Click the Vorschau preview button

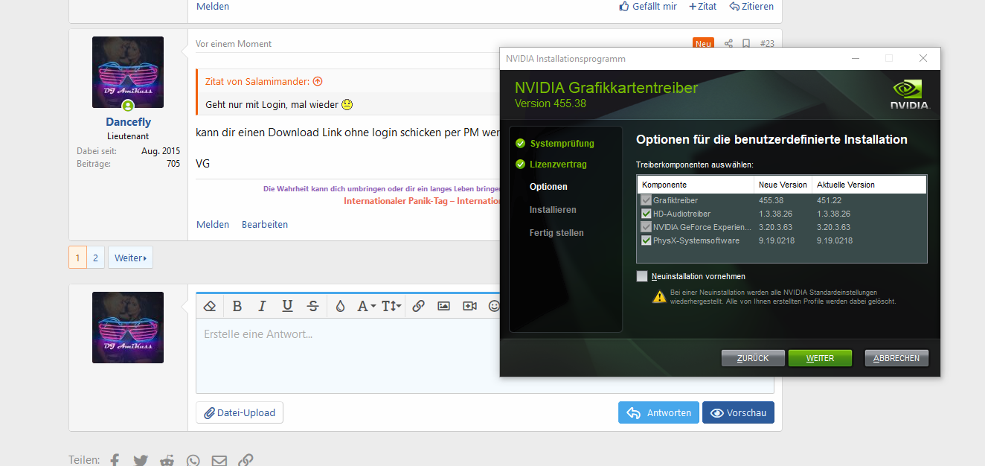click(x=738, y=412)
